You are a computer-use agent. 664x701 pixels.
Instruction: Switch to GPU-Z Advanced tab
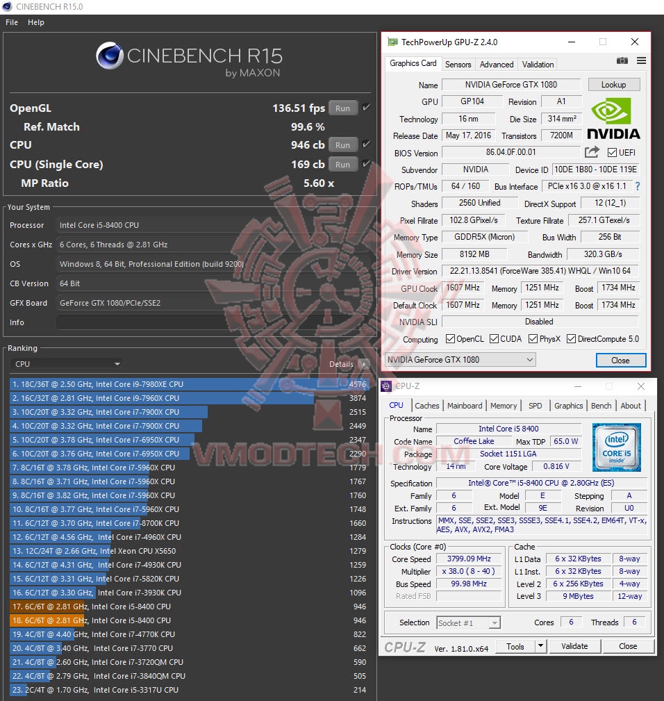pyautogui.click(x=497, y=65)
